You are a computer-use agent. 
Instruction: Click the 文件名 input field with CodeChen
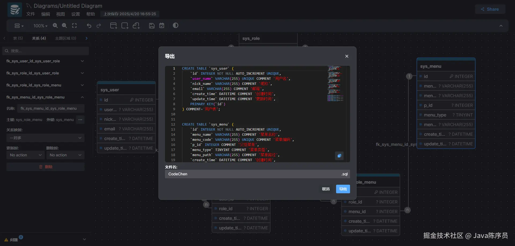tap(252, 174)
